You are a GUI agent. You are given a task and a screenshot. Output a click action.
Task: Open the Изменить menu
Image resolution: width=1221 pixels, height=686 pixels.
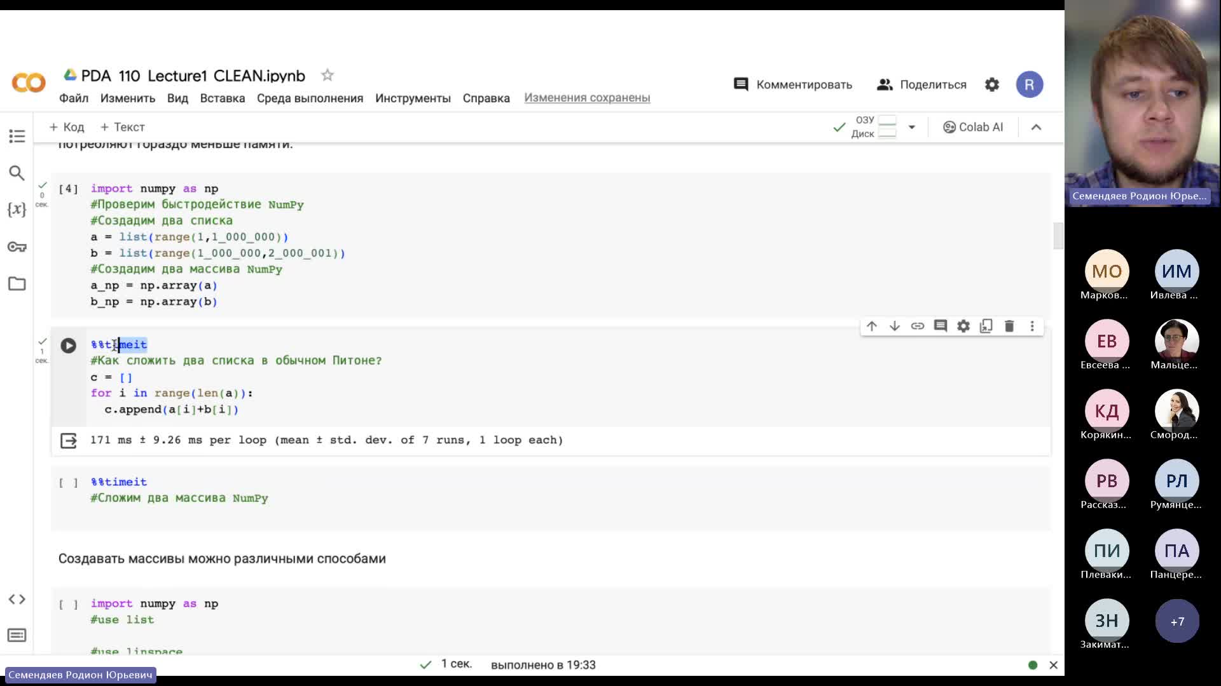tap(128, 98)
